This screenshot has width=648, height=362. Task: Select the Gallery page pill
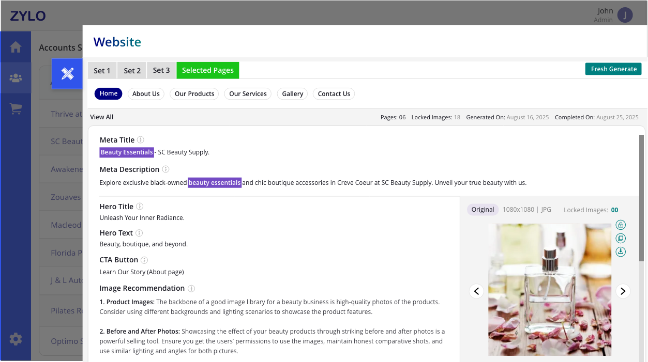293,94
